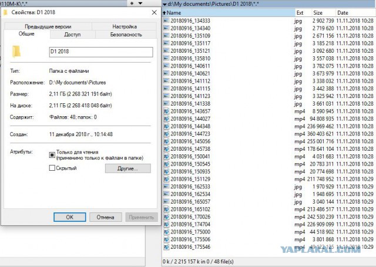Click the size value 360 403 621
The image size is (376, 267).
point(321,134)
